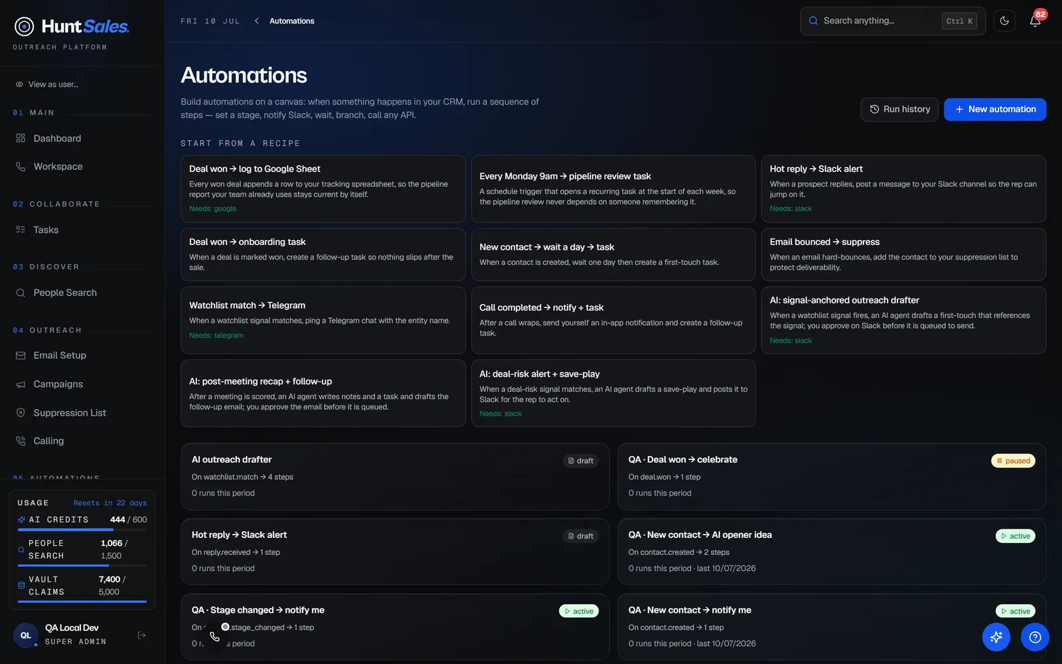Click the floating phone dialer icon
Screen dimensions: 1062x664
click(x=214, y=637)
